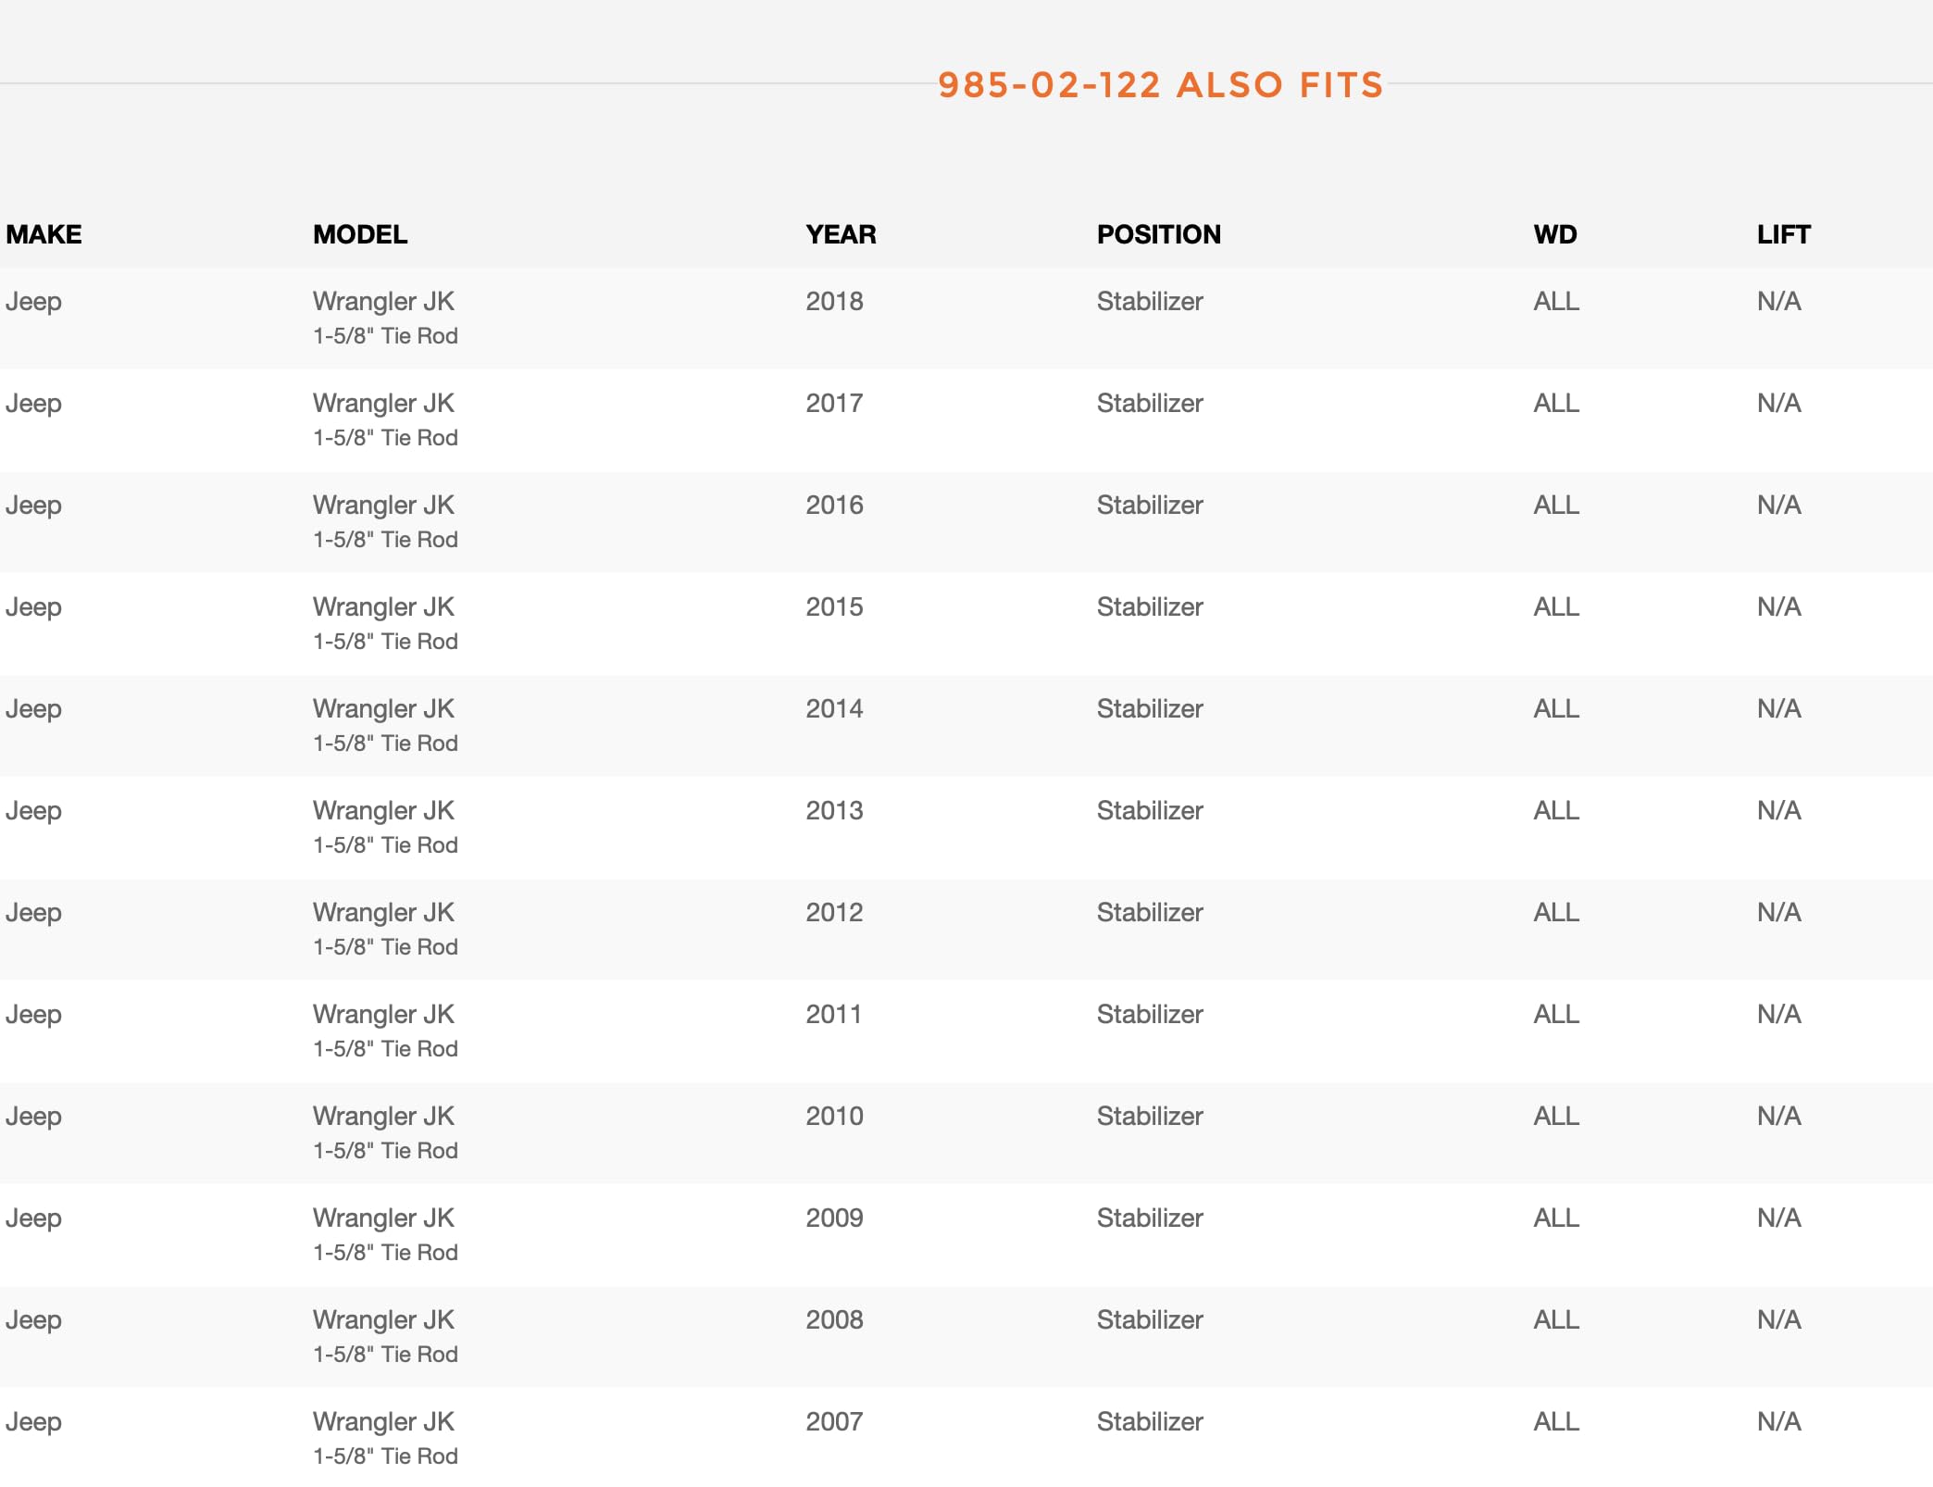The height and width of the screenshot is (1487, 1933).
Task: Click the MODEL column header
Action: pos(360,234)
